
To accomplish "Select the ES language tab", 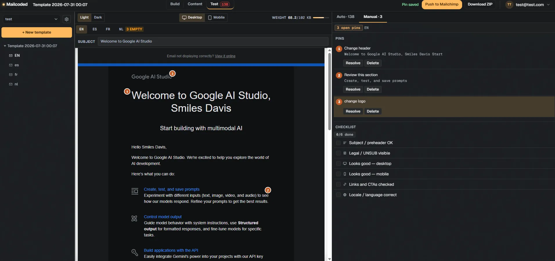I will coord(95,29).
